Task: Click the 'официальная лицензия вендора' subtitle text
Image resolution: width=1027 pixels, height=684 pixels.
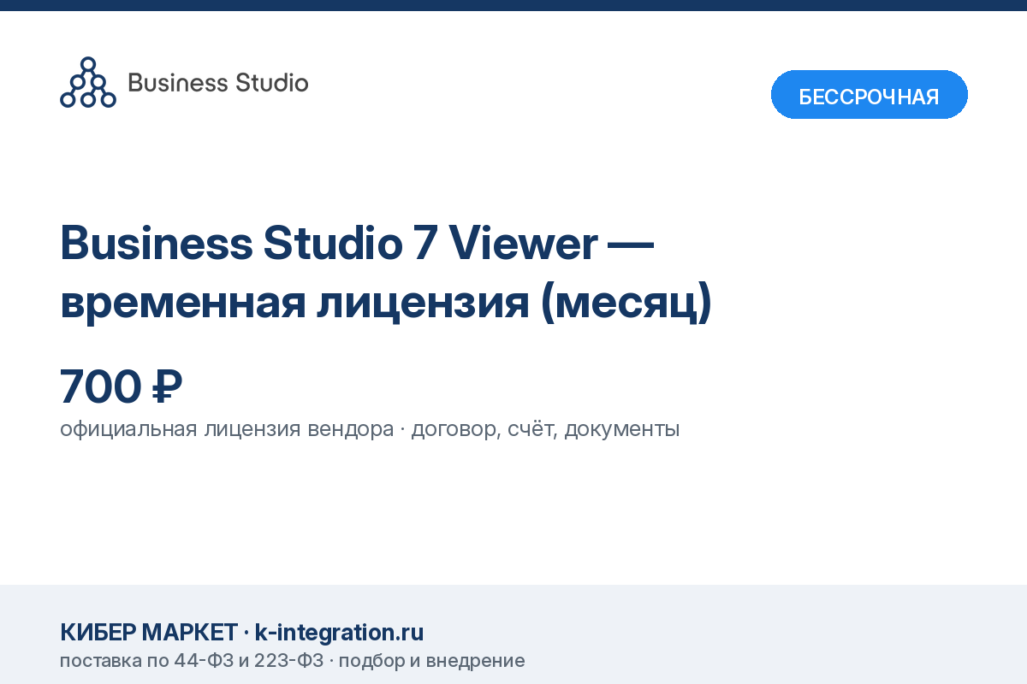Action: point(227,429)
